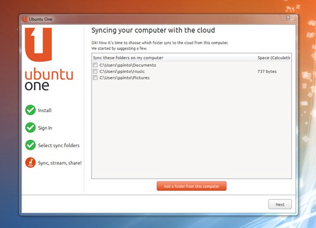Image resolution: width=316 pixels, height=228 pixels.
Task: Click the 737 bytes size value
Action: (267, 72)
